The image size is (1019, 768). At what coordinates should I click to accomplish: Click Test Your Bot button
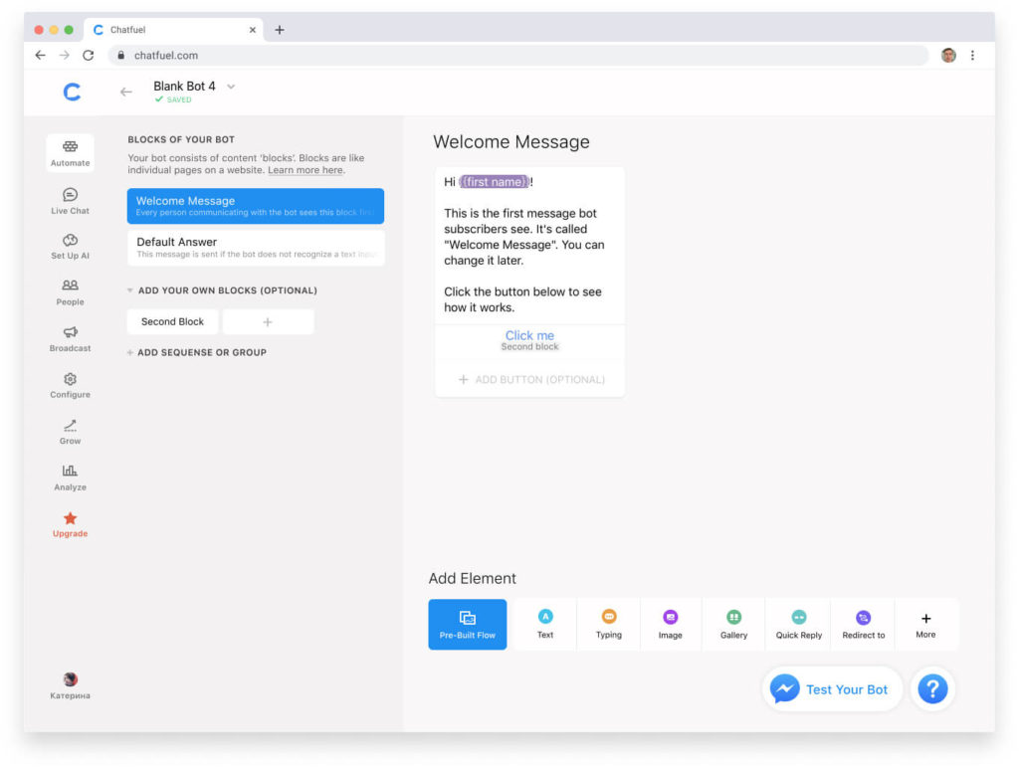tap(832, 689)
